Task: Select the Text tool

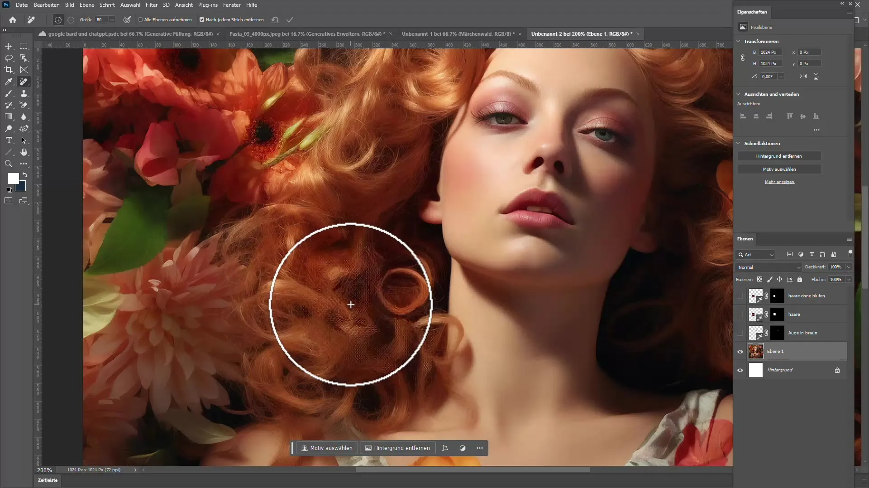Action: (9, 140)
